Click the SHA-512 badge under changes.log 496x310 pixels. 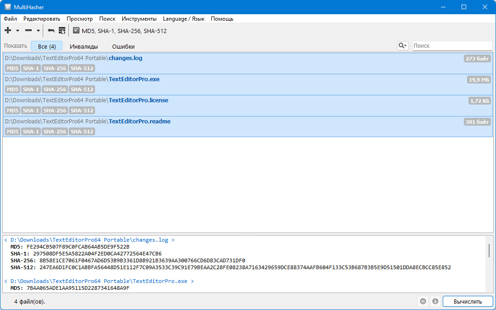coord(82,68)
